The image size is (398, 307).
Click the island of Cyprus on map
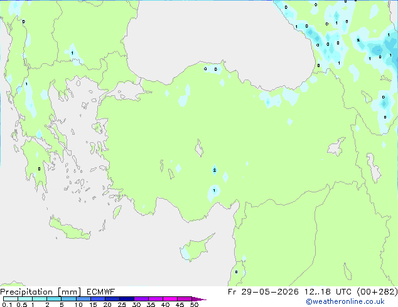coord(195,248)
